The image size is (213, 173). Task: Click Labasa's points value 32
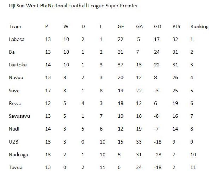pos(175,39)
